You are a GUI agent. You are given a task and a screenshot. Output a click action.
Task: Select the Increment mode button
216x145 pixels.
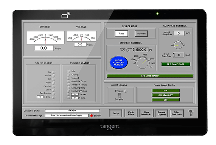141,34
